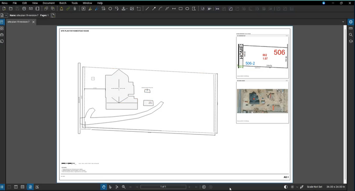Select the Rectangle tool

181,9
